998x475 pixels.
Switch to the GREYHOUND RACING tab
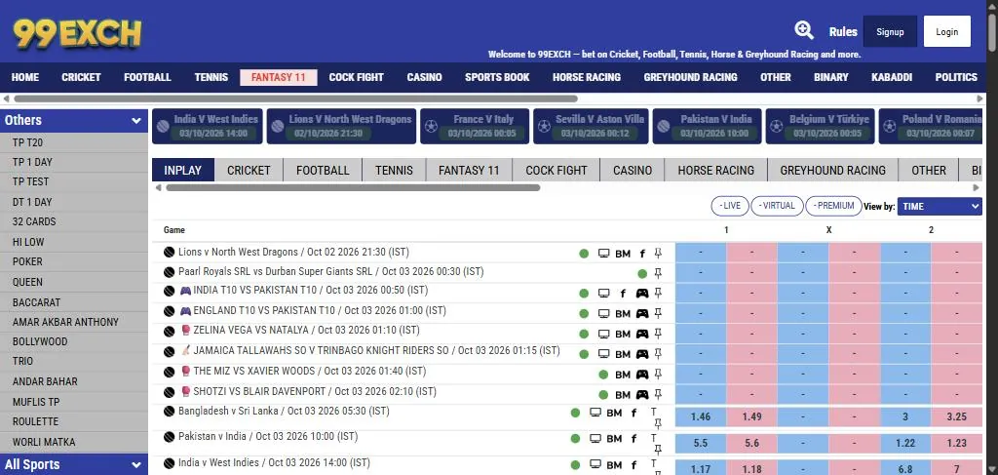point(832,170)
